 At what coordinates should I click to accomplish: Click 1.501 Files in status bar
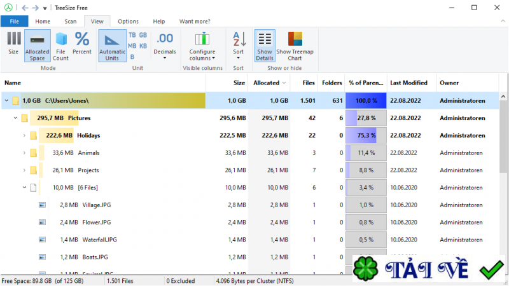click(120, 281)
